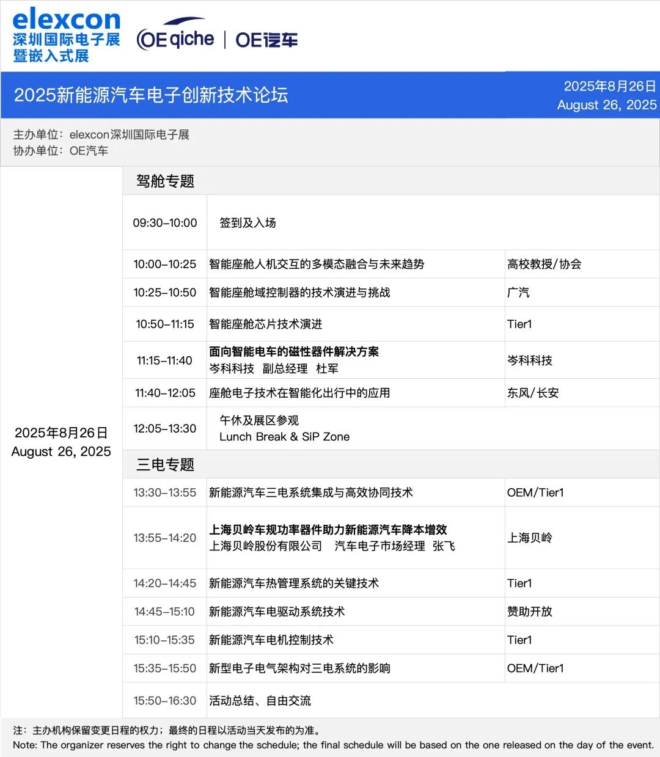Click 新能源汽车三电系统集成与高效协同技术
Viewport: 660px width, 757px height.
(311, 492)
